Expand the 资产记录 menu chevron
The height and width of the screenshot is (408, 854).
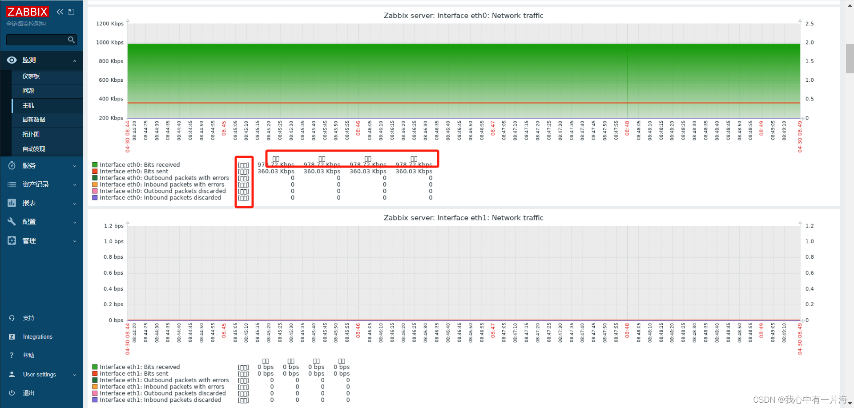click(75, 184)
